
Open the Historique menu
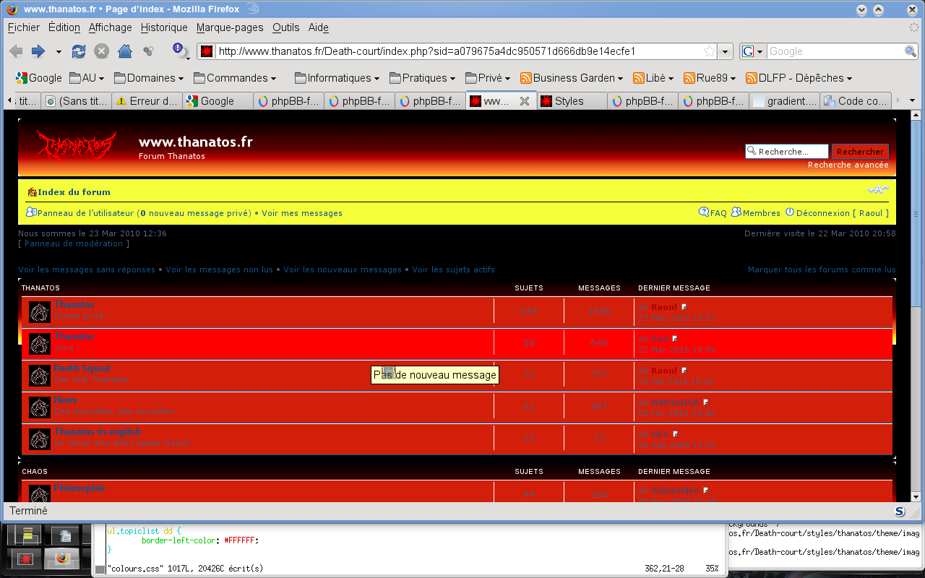(164, 27)
